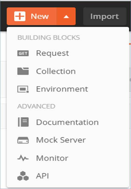Click the orange New button label

point(40,16)
